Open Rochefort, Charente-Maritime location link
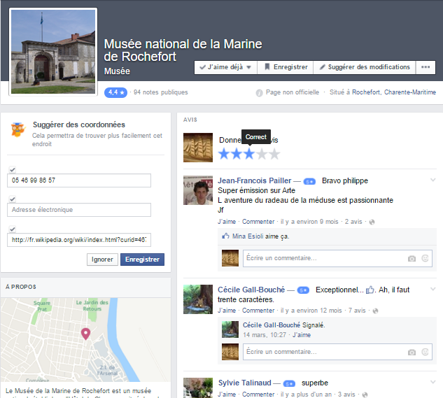Screen dimensions: 443x398 tap(394, 92)
